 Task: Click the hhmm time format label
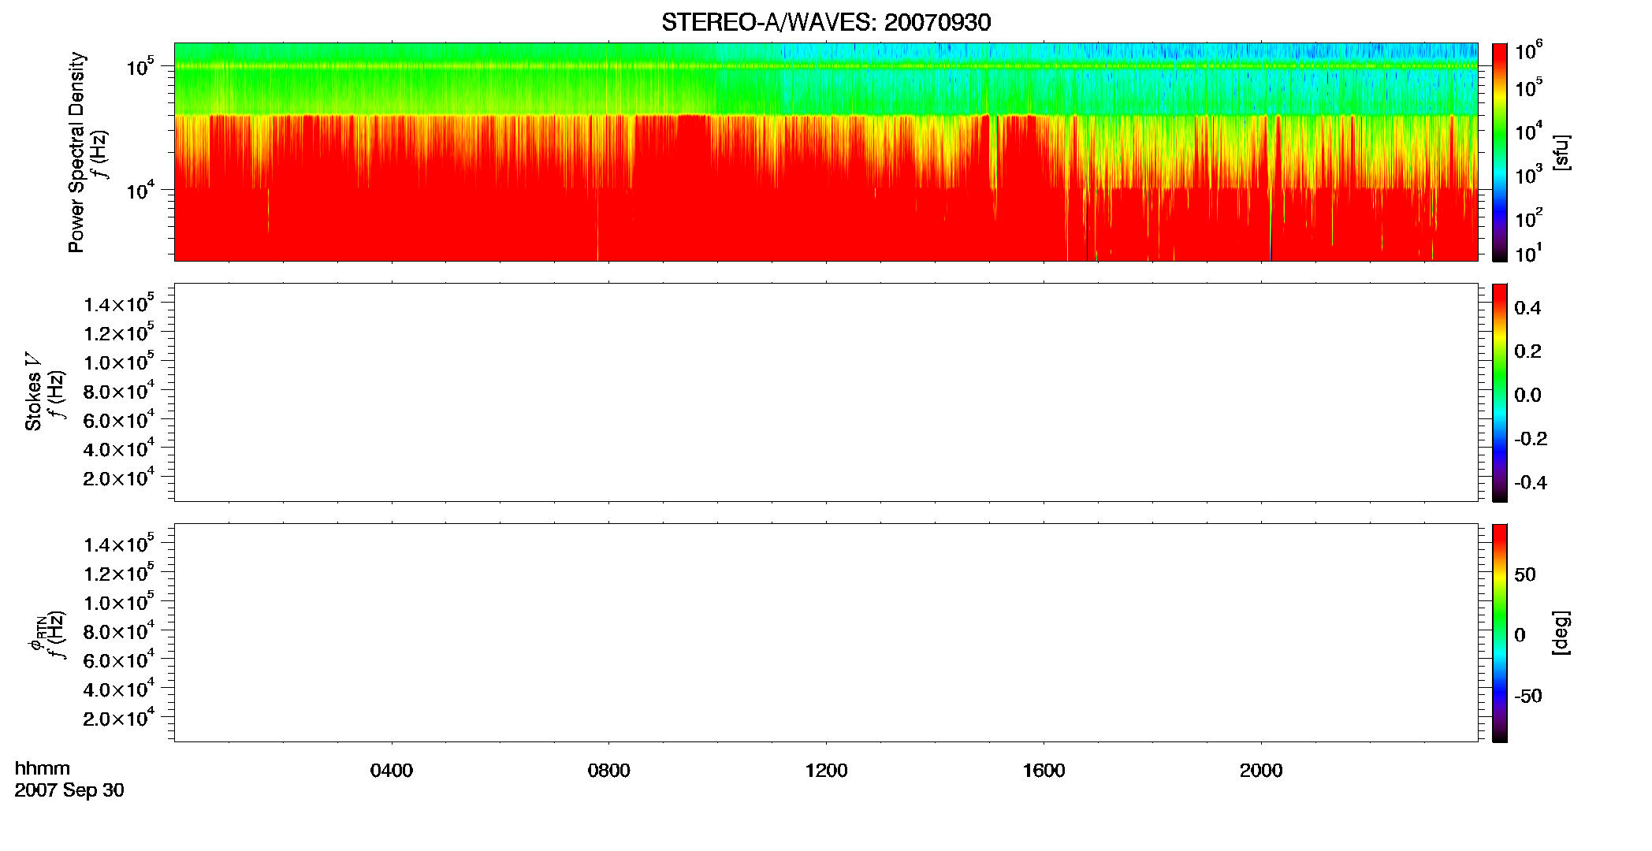coord(43,768)
